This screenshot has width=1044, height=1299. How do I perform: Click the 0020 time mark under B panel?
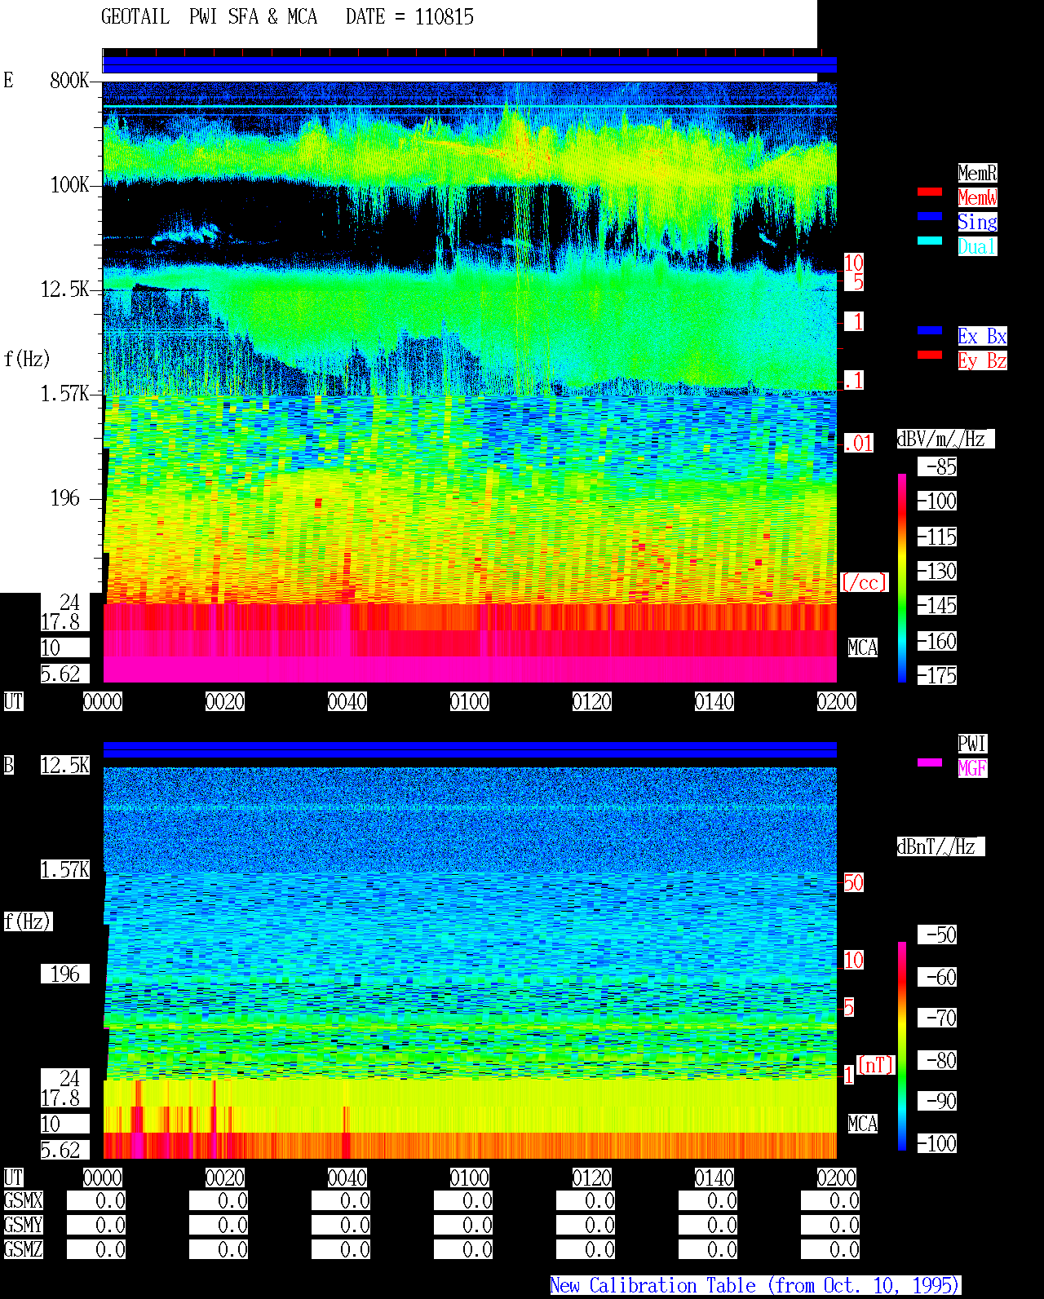[225, 1177]
